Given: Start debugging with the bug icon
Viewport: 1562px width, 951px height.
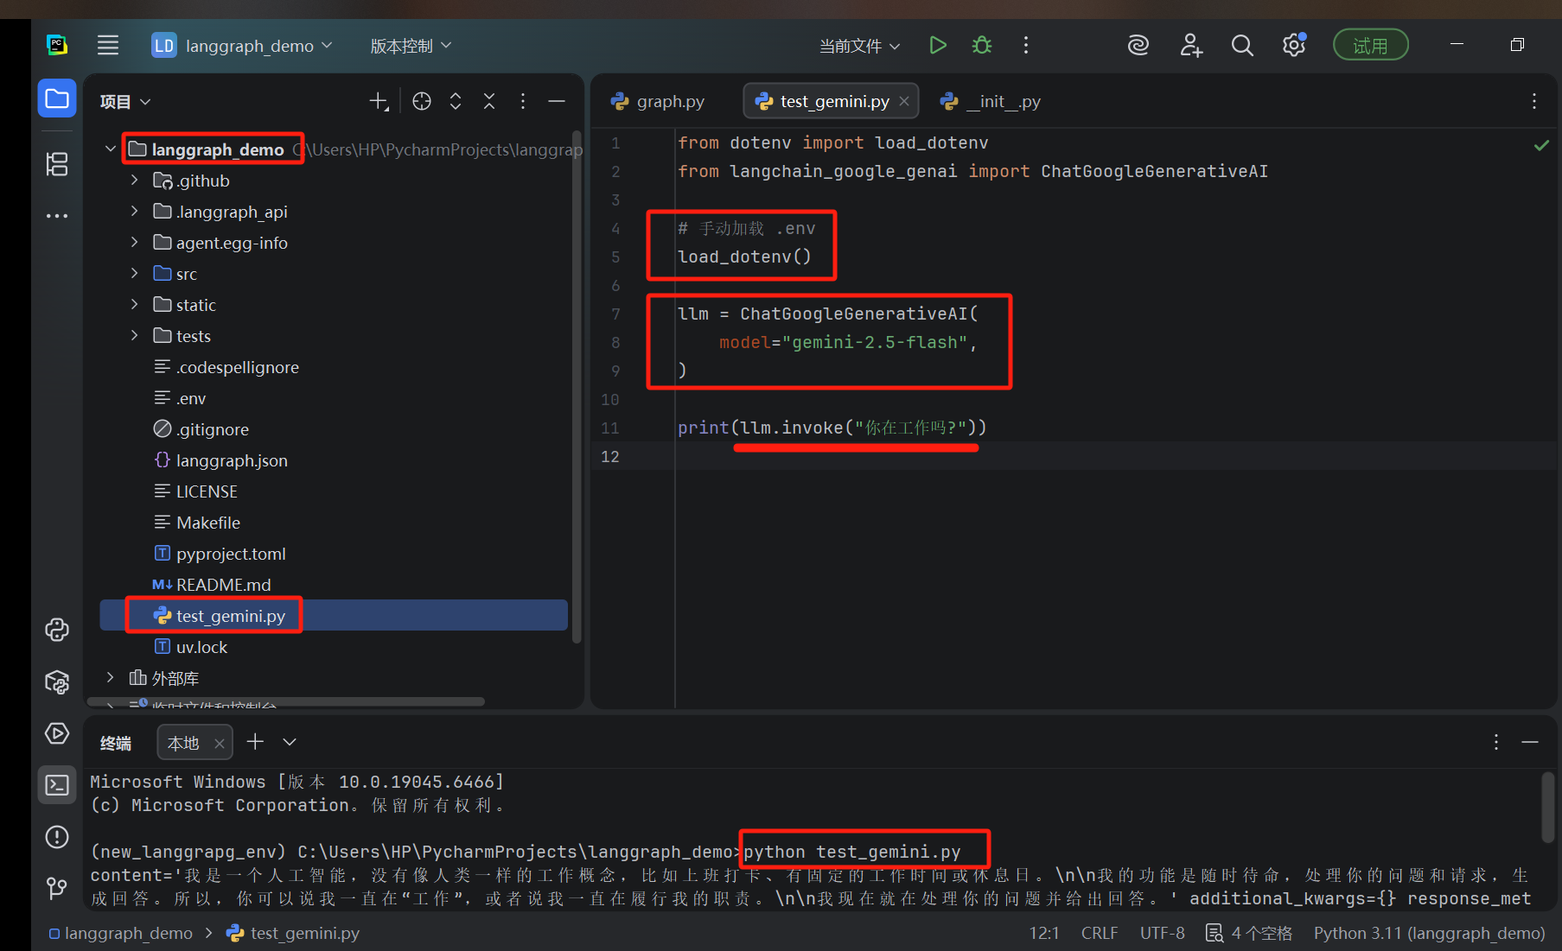Looking at the screenshot, I should 982,45.
